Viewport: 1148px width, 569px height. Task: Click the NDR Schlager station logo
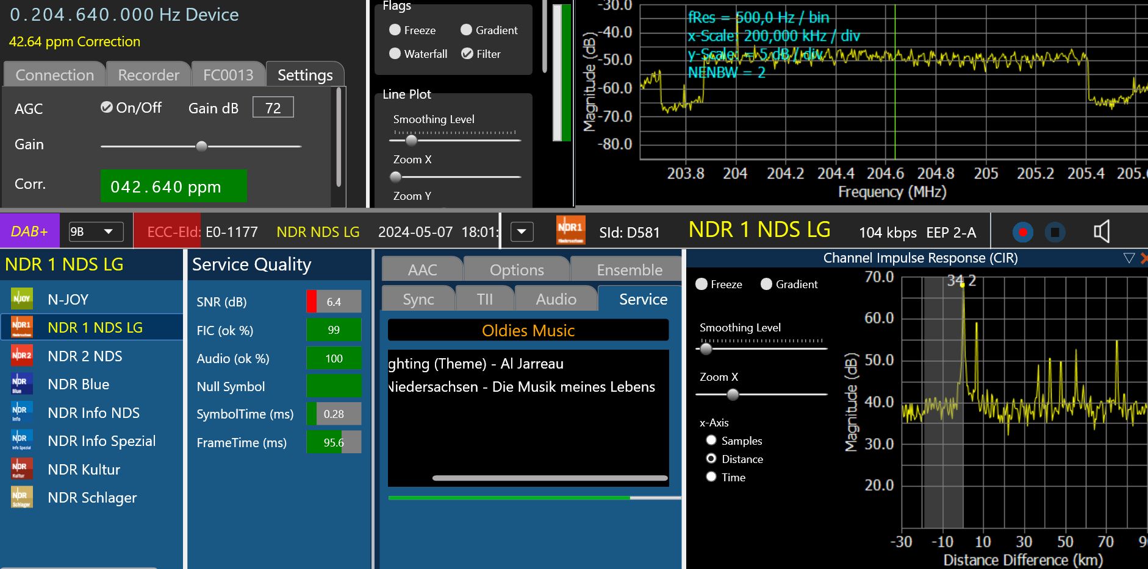(22, 497)
